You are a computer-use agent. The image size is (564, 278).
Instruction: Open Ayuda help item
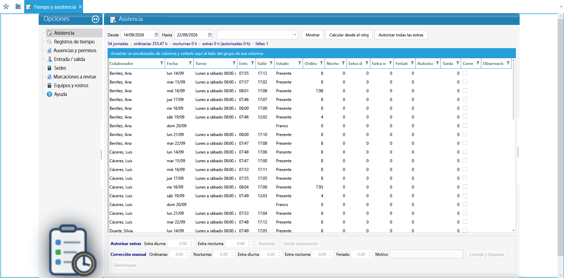pyautogui.click(x=61, y=94)
